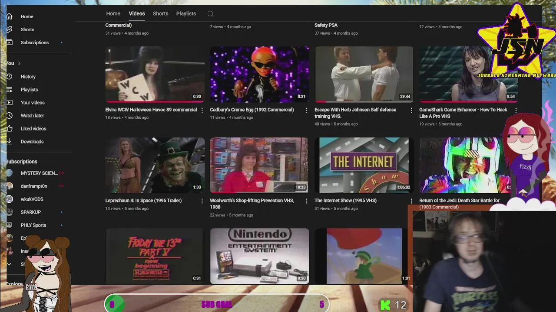Play the Friday the 13th Part V thumbnail
The height and width of the screenshot is (312, 556).
pos(155,256)
